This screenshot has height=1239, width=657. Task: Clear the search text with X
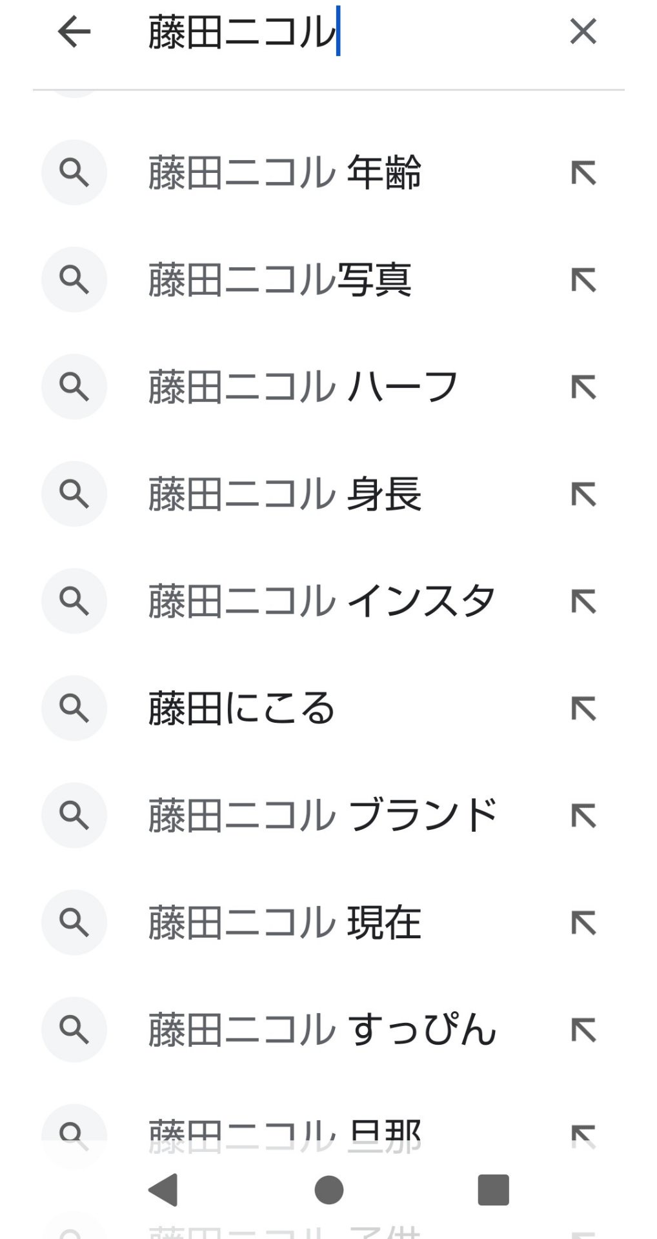point(583,32)
